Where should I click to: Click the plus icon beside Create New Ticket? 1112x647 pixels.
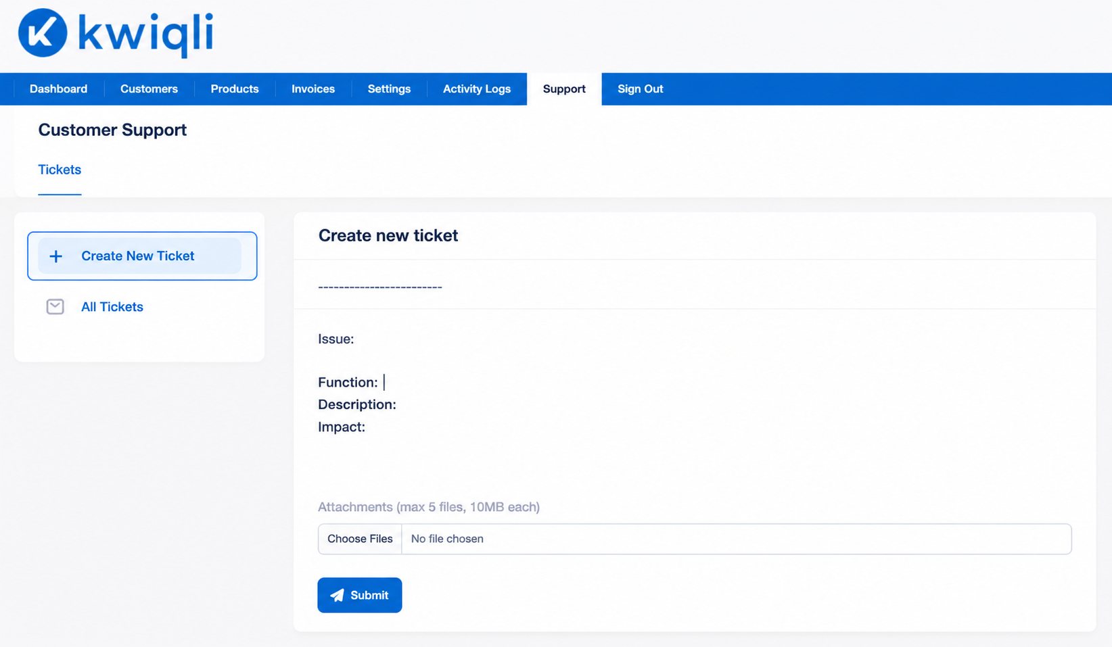(x=56, y=256)
